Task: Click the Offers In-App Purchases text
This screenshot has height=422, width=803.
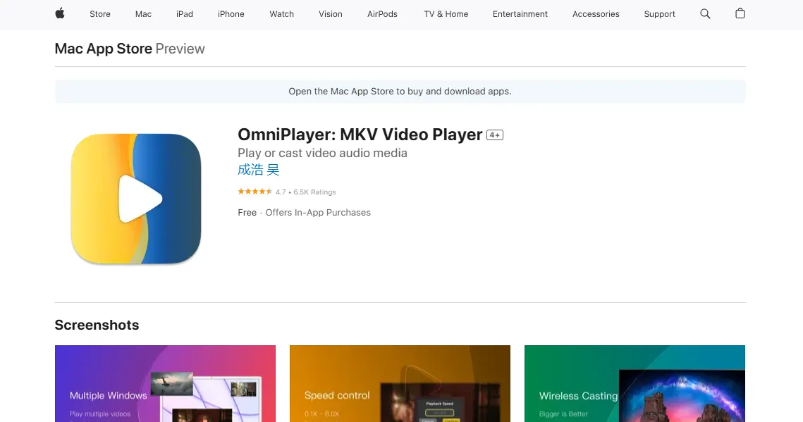Action: [318, 213]
